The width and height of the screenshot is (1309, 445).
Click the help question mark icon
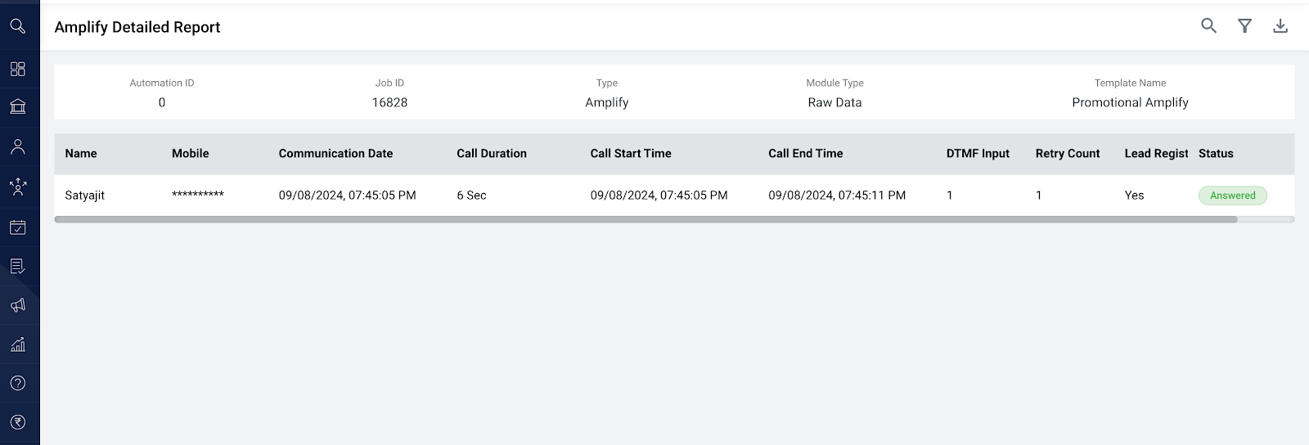click(x=18, y=383)
